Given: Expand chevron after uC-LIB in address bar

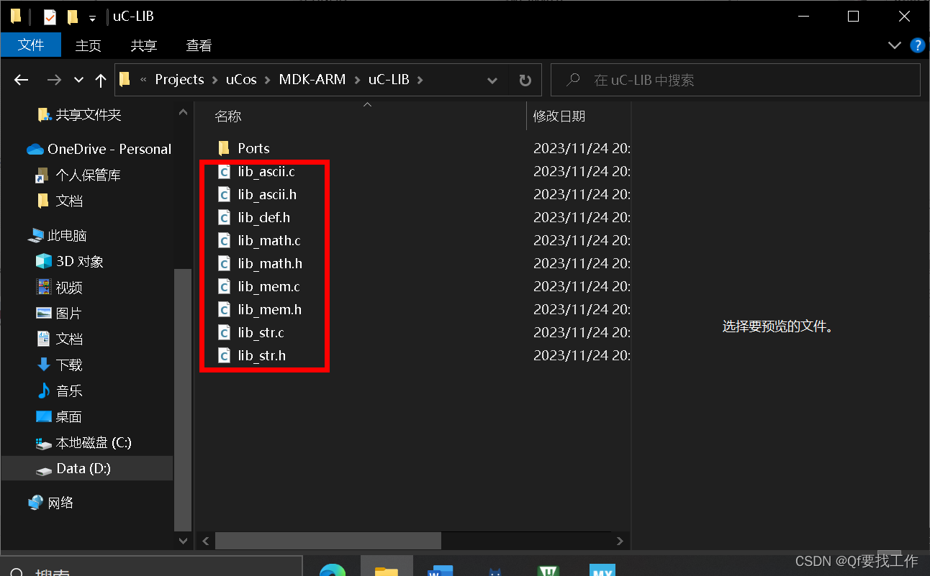Looking at the screenshot, I should coord(420,80).
